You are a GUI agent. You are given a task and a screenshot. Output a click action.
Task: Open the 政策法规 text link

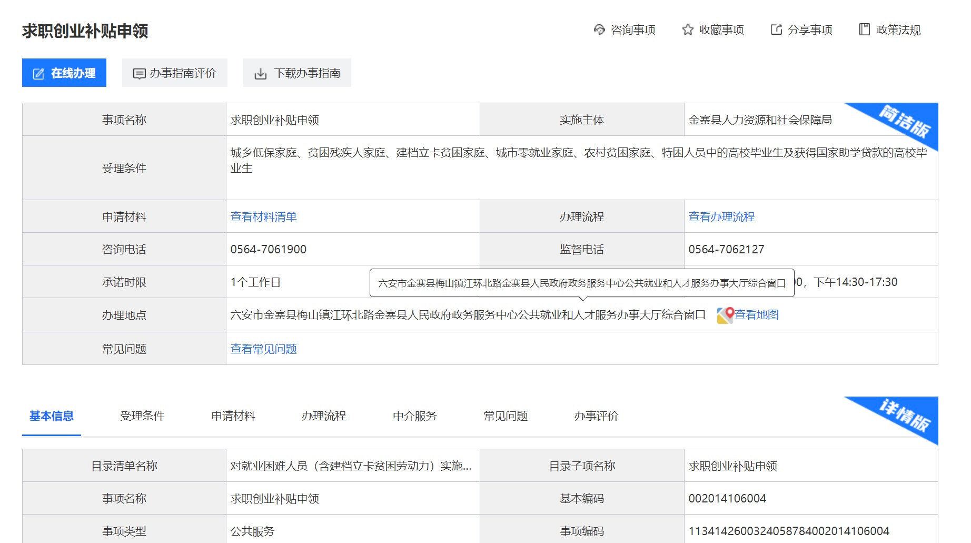pos(898,30)
